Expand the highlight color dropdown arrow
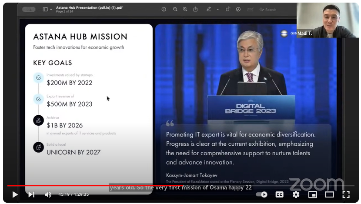This screenshot has width=361, height=204. [x=217, y=9]
